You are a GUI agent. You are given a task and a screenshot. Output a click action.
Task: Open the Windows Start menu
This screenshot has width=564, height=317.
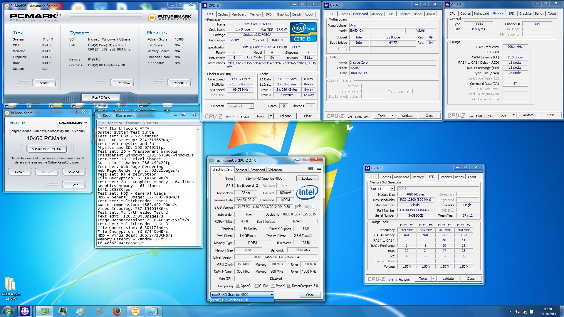[8, 311]
